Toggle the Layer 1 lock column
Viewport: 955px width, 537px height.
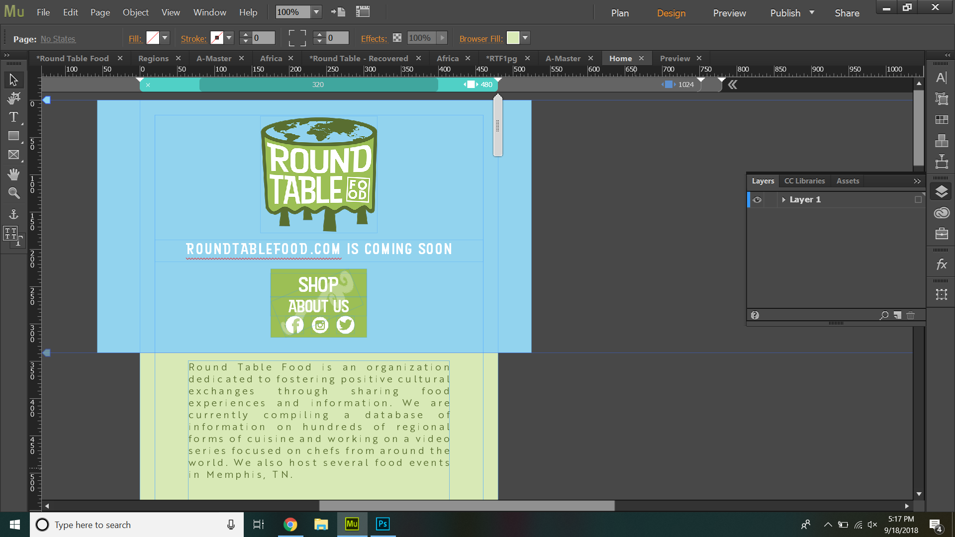(770, 200)
